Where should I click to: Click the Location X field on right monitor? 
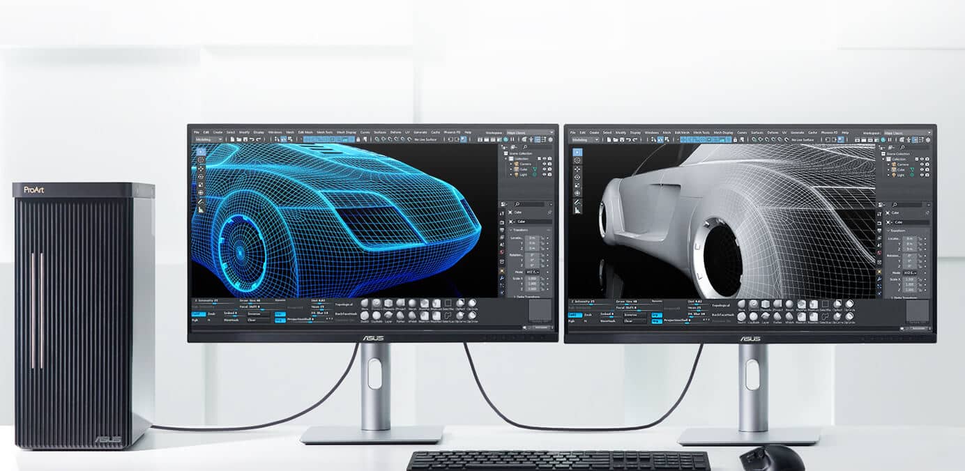[908, 239]
